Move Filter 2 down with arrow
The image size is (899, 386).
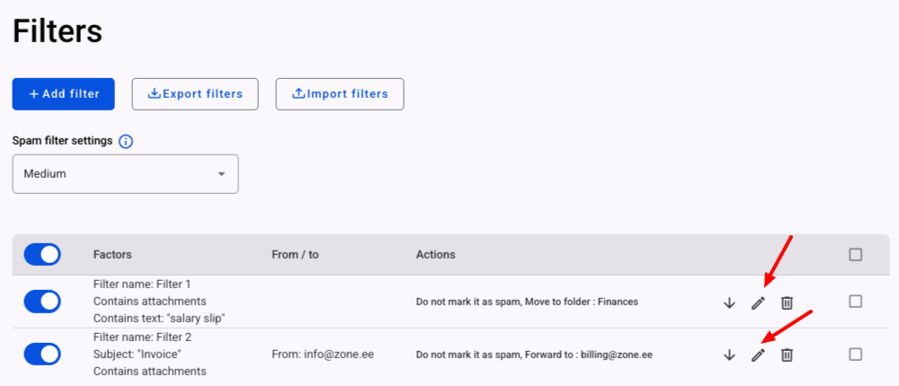pyautogui.click(x=729, y=355)
